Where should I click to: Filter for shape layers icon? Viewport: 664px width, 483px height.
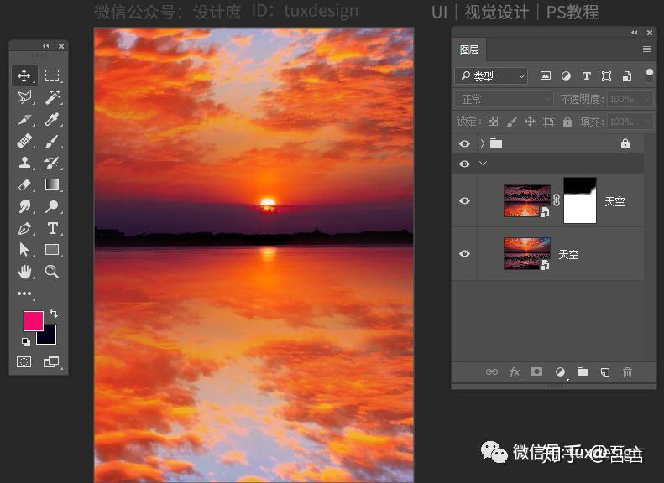[x=606, y=75]
